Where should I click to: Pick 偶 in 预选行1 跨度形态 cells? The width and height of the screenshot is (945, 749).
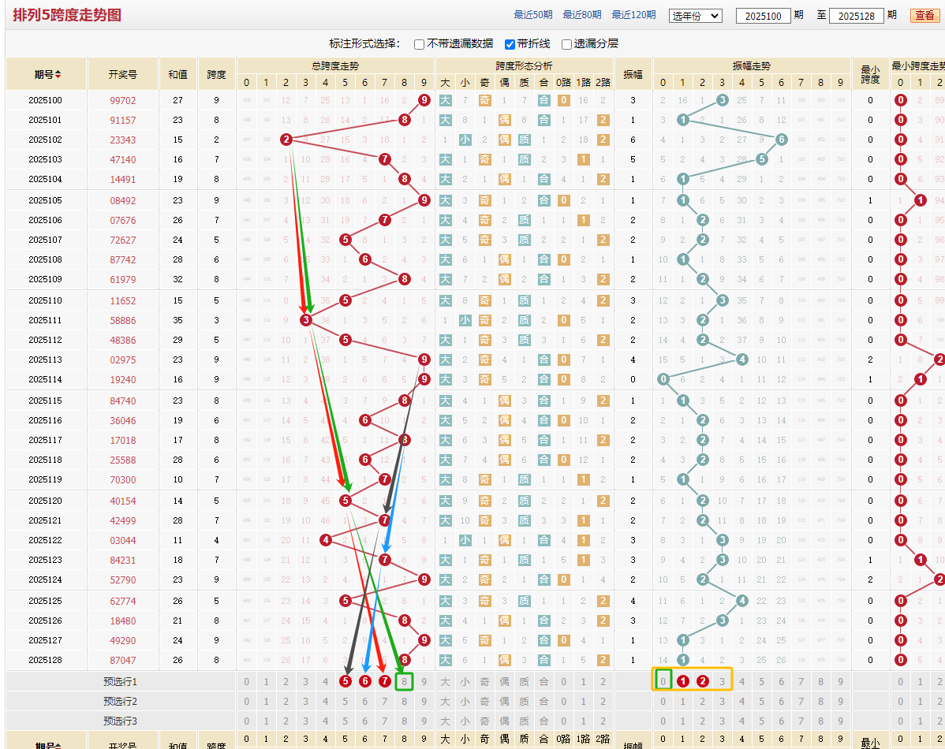504,681
